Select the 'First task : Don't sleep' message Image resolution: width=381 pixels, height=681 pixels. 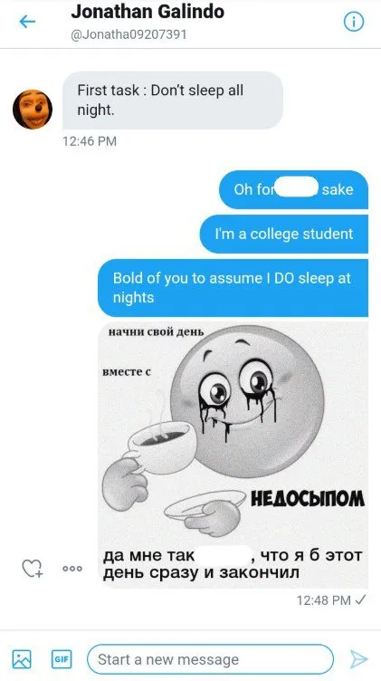tap(173, 101)
